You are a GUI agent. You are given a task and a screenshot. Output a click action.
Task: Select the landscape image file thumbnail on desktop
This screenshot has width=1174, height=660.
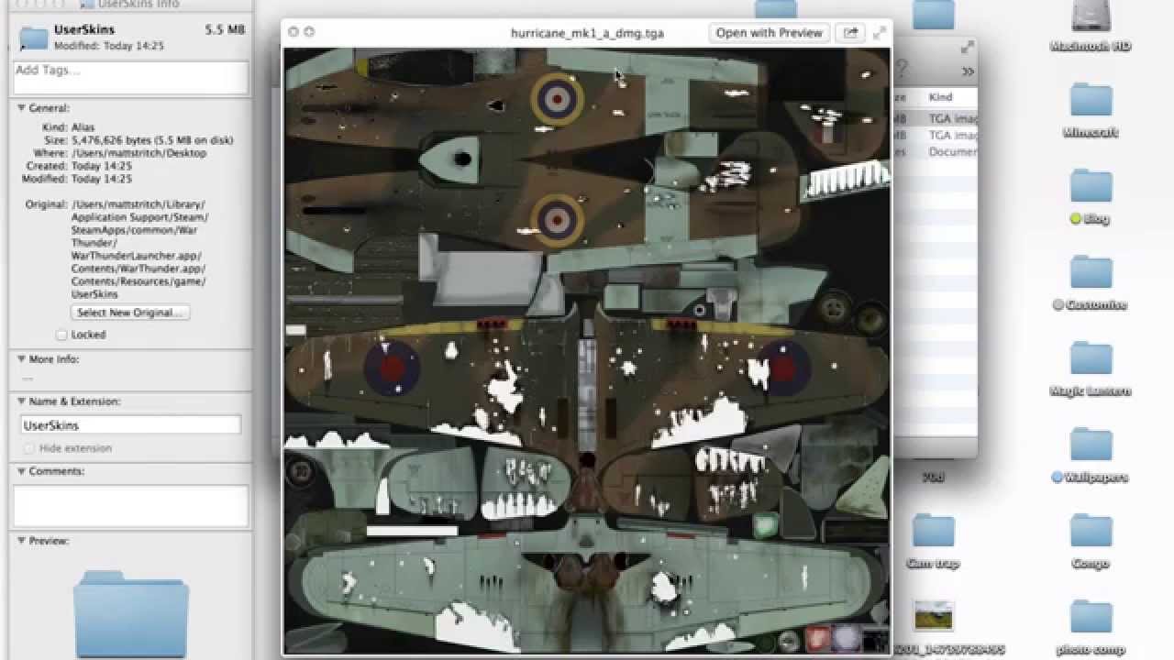(x=934, y=616)
